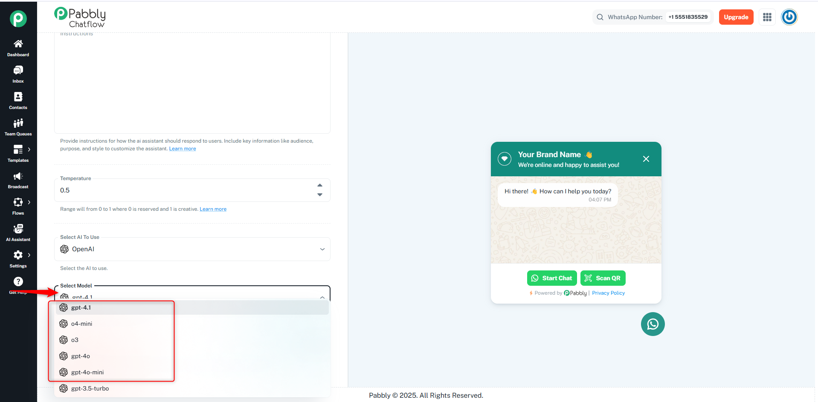
Task: Click the WhatsApp number +1 5551835529
Action: [x=688, y=17]
